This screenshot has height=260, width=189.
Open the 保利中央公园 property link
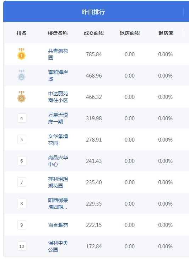pyautogui.click(x=58, y=246)
